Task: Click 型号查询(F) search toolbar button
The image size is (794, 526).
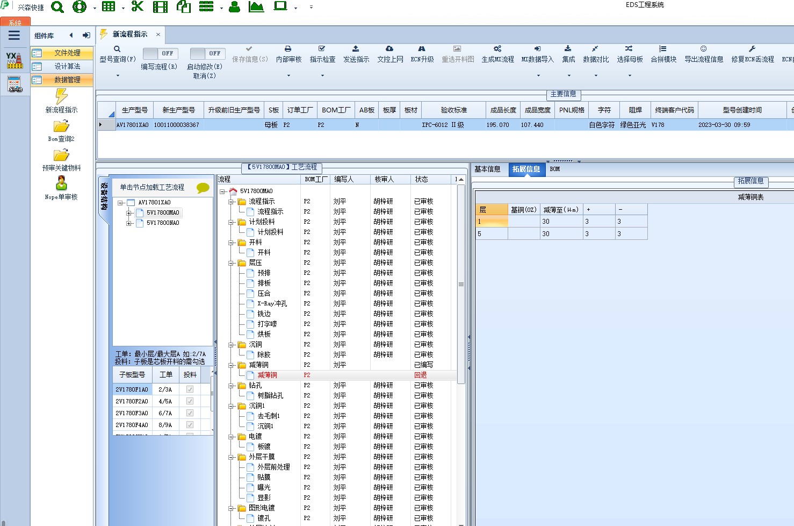Action: coord(117,54)
